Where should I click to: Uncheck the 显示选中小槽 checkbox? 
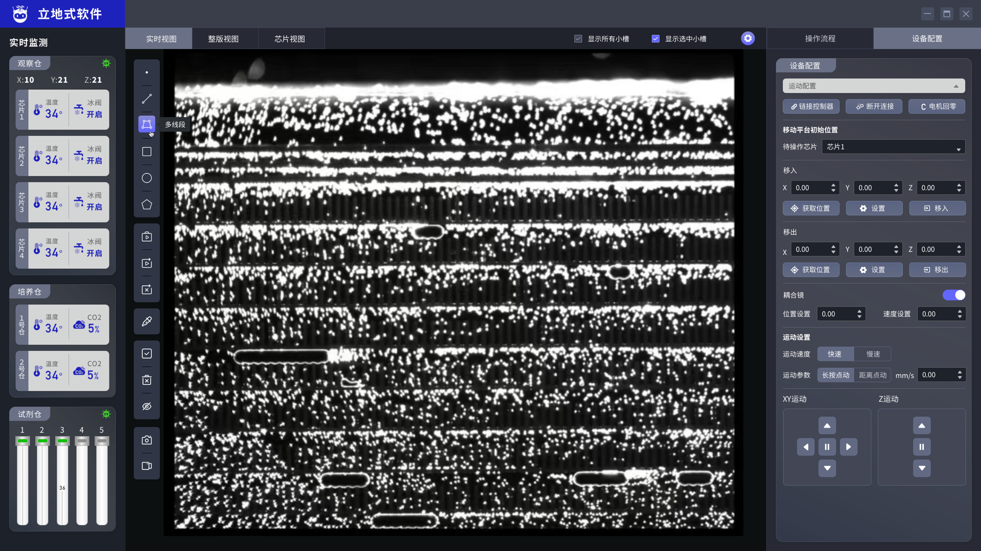656,39
